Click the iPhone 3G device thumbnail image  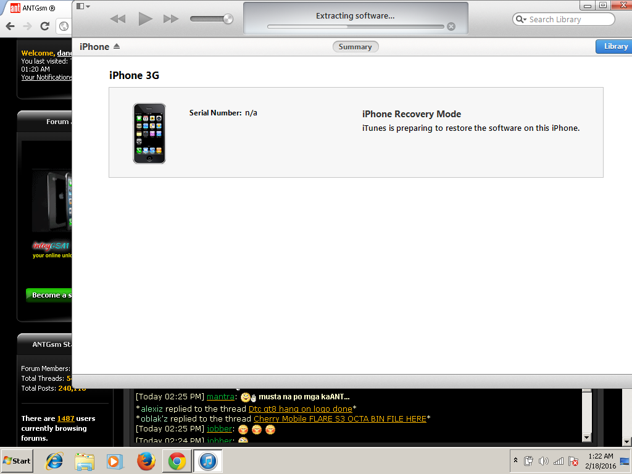coord(149,133)
